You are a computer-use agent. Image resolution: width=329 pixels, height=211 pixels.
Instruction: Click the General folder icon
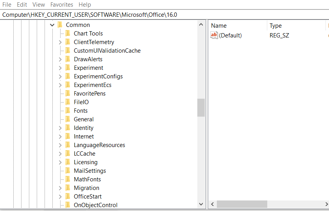tap(68, 119)
